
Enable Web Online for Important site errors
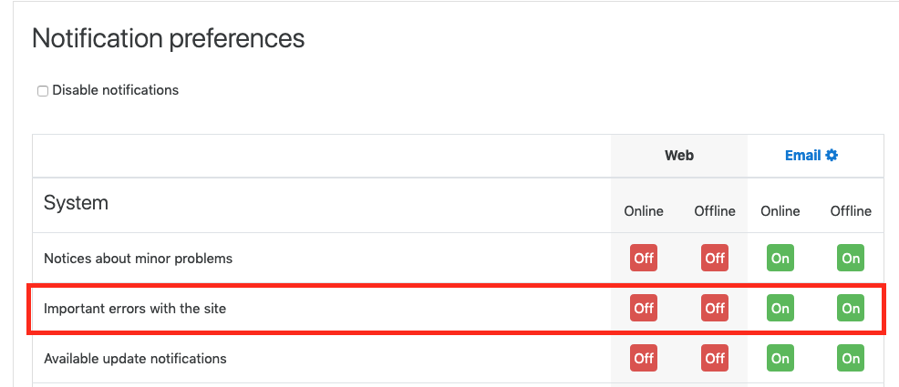[644, 308]
